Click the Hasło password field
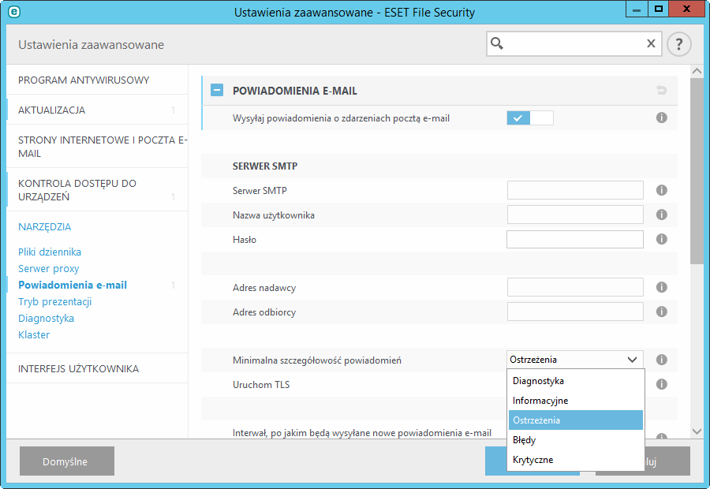Screen dimensions: 710x489 click(575, 239)
